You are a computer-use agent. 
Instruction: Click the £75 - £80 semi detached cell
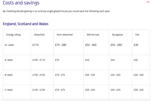click(61, 45)
